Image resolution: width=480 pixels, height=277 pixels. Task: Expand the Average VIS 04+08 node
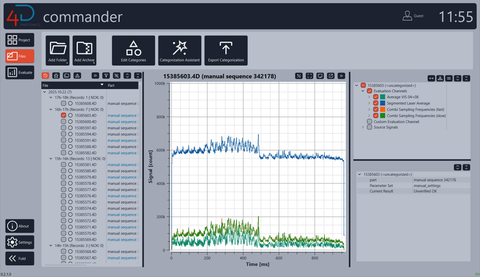coord(369,97)
